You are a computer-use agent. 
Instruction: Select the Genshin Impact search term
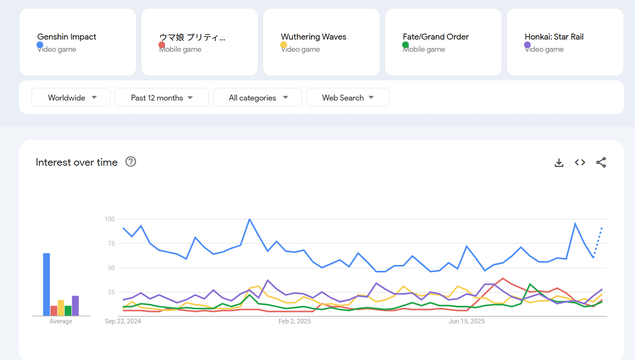67,37
